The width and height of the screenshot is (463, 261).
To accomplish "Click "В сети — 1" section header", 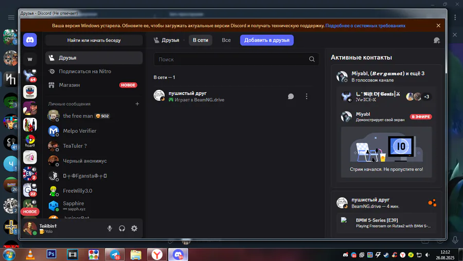I will coord(164,77).
